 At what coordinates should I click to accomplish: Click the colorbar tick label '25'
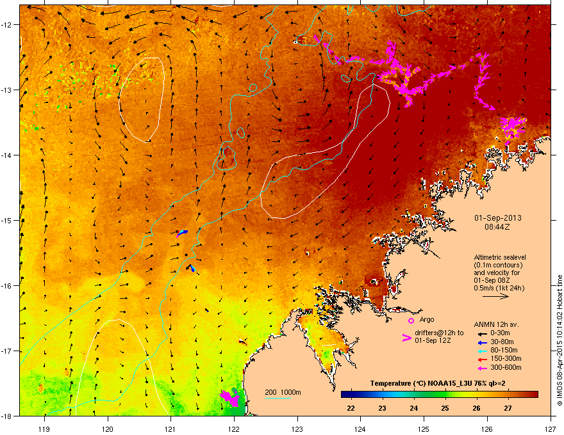(x=445, y=408)
